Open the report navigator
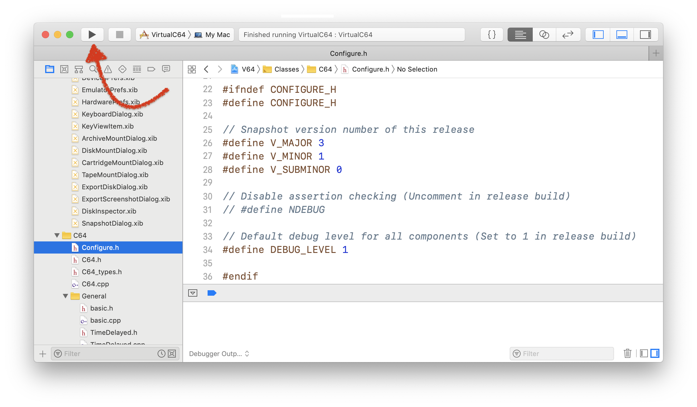The height and width of the screenshot is (407, 697). pos(166,69)
